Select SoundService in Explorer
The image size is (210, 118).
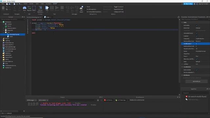(9, 61)
